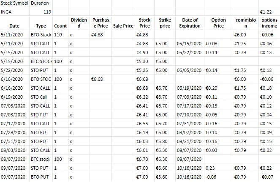Click the Stock Symbol label cell
The height and width of the screenshot is (182, 280).
coord(15,3)
